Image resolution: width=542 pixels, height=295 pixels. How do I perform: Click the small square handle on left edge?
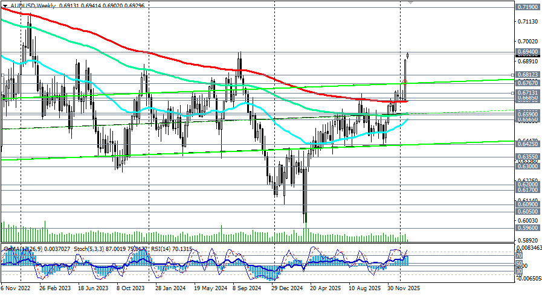click(x=2, y=75)
